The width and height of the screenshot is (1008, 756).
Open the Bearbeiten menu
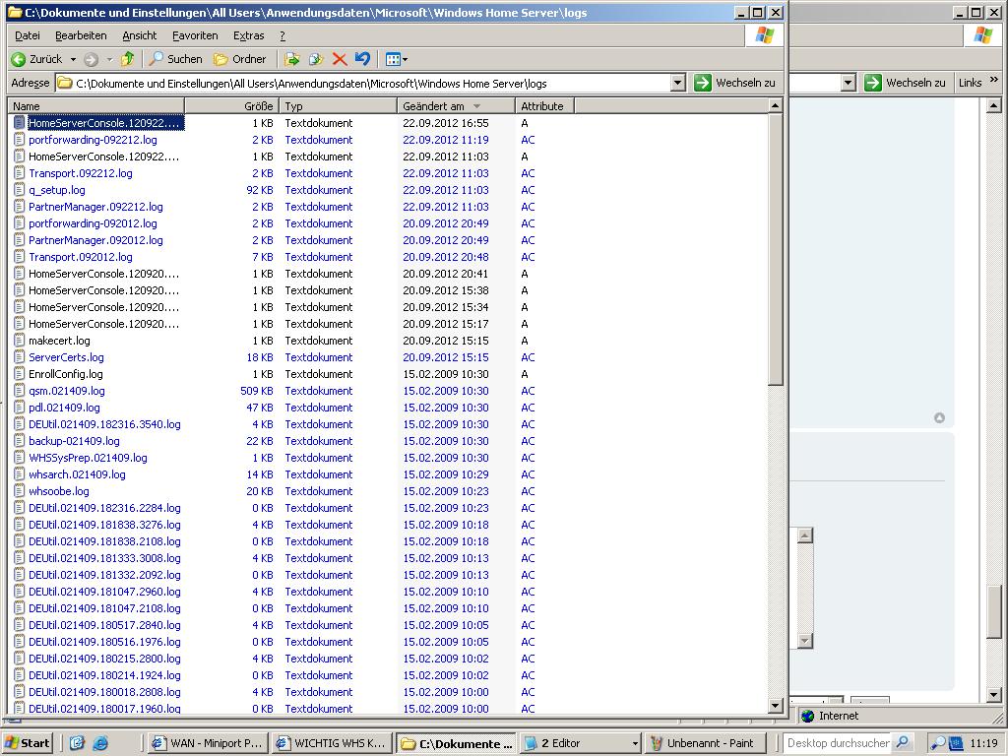pyautogui.click(x=81, y=36)
